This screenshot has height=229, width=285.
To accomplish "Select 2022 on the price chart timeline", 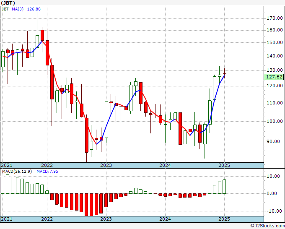I will (47, 165).
